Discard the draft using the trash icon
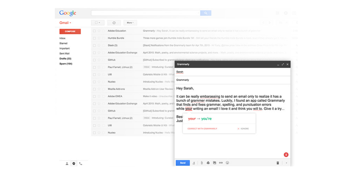Screen dimensions: 353x176 (x=278, y=163)
